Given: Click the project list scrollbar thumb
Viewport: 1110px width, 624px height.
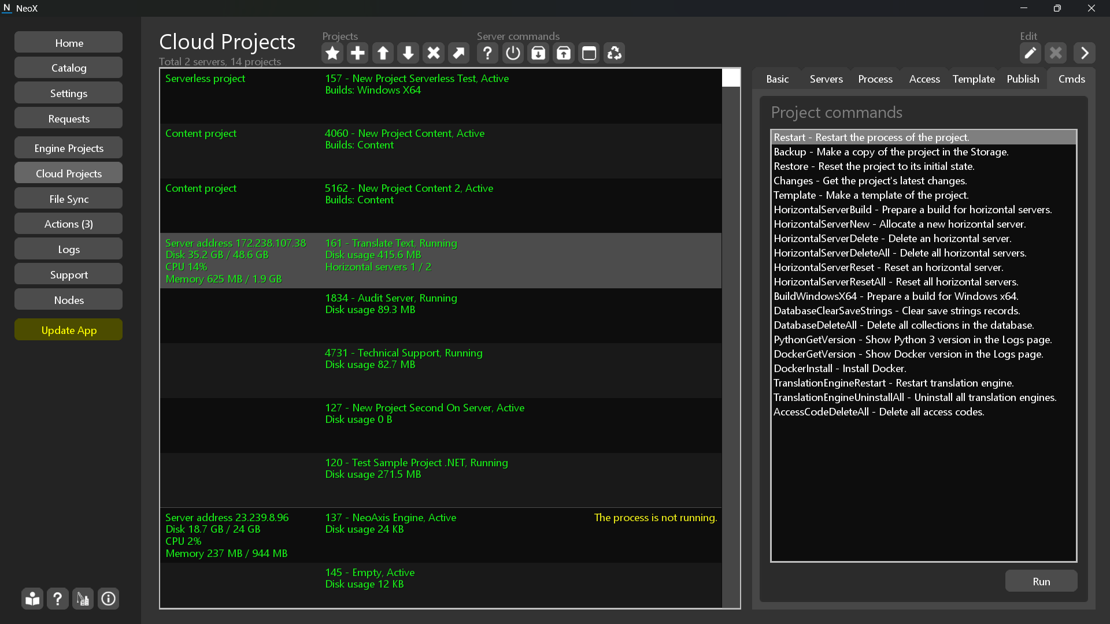Looking at the screenshot, I should click(731, 78).
